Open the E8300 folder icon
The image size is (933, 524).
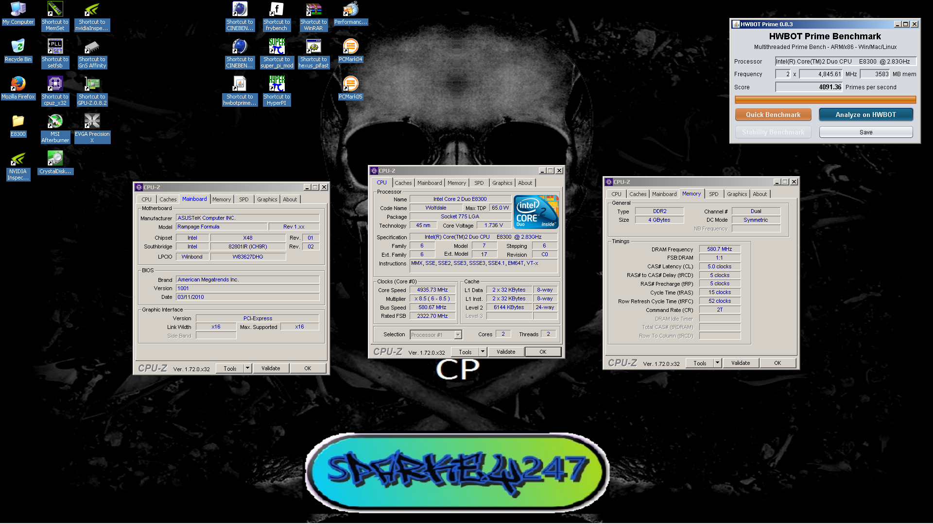coord(18,126)
